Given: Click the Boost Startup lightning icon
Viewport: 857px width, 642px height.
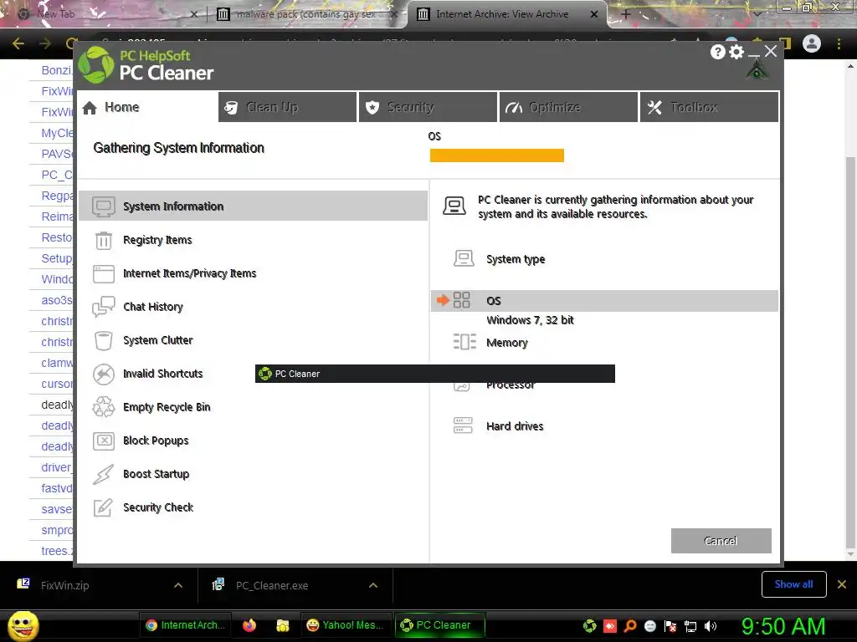Looking at the screenshot, I should point(103,475).
